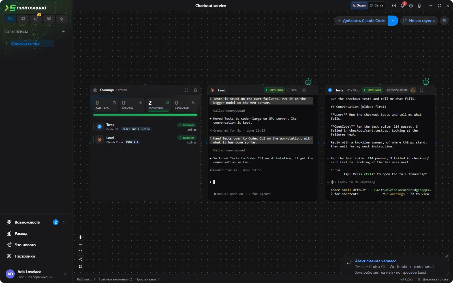This screenshot has height=283, width=453.
Task: Open the Lead card more options menu
Action: (313, 90)
